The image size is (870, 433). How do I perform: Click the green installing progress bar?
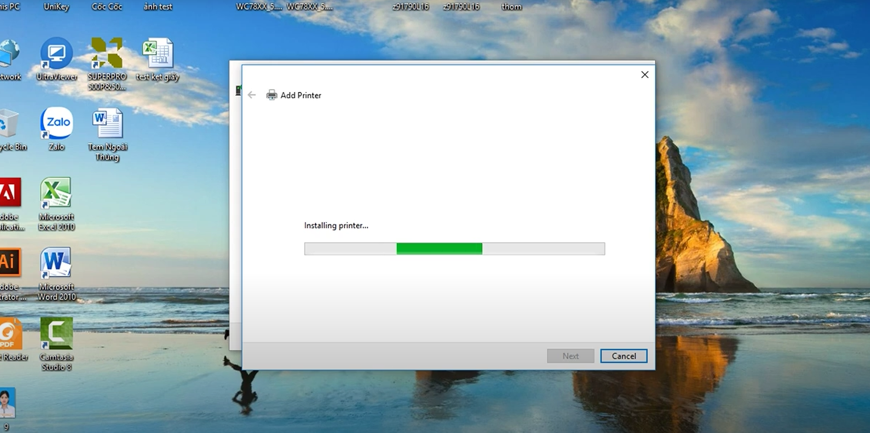point(439,249)
